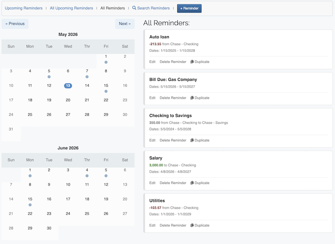The image size is (335, 244).
Task: Click the June 2026 month heading
Action: [x=68, y=148]
